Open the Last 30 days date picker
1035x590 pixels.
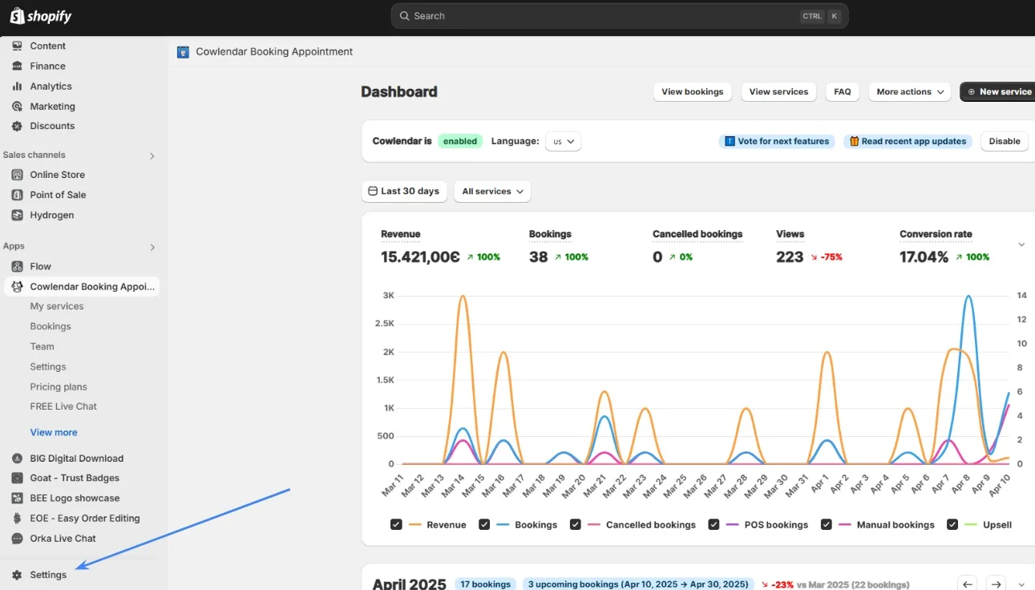point(404,192)
